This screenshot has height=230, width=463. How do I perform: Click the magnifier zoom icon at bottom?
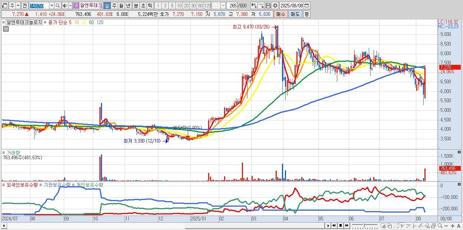pos(440,226)
